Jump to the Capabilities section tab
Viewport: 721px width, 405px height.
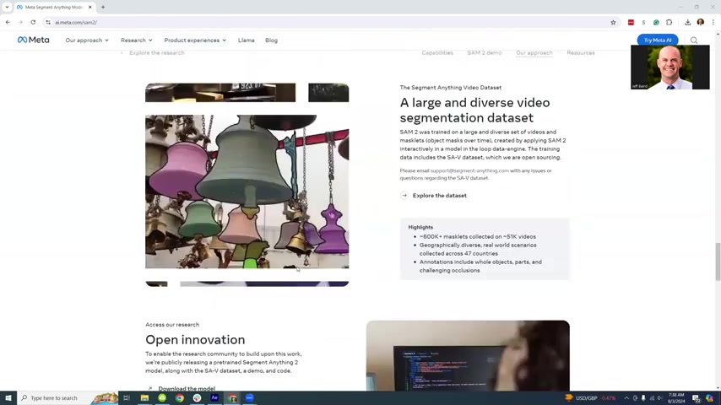click(x=437, y=53)
